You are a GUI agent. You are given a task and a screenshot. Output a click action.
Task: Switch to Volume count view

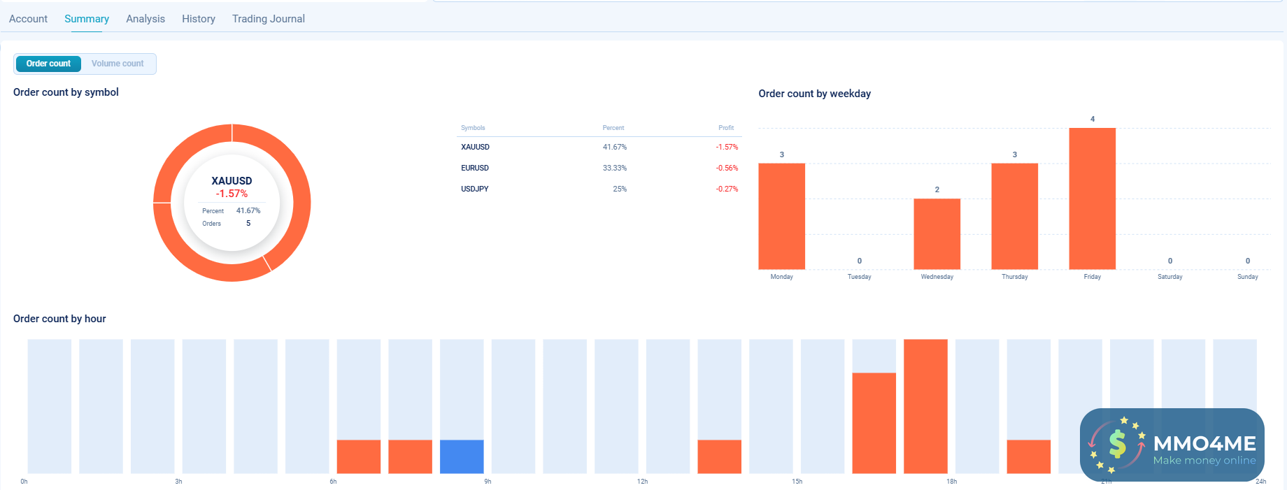[118, 64]
